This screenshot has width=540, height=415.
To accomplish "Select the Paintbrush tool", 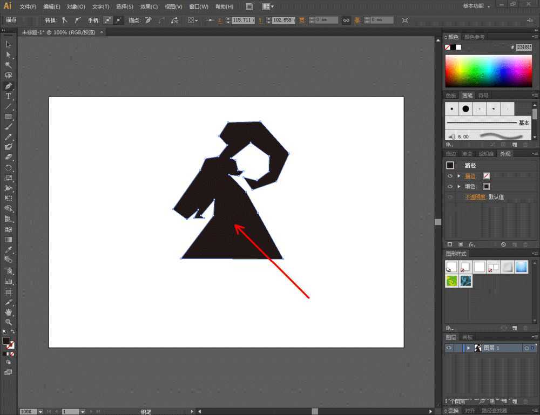I will pyautogui.click(x=8, y=127).
